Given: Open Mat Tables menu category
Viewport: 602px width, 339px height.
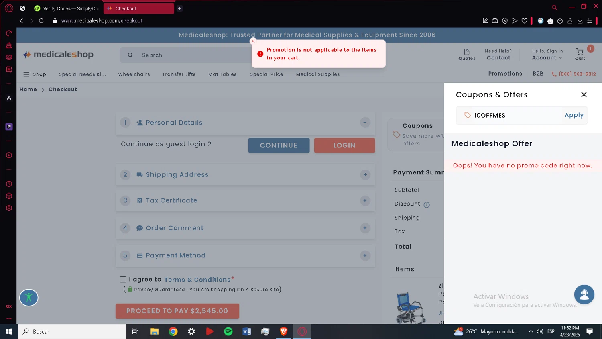Looking at the screenshot, I should 222,74.
